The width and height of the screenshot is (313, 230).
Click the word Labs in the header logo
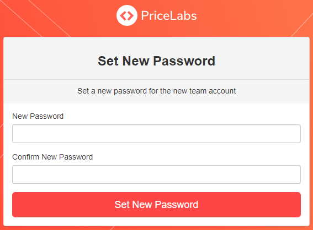tap(183, 15)
